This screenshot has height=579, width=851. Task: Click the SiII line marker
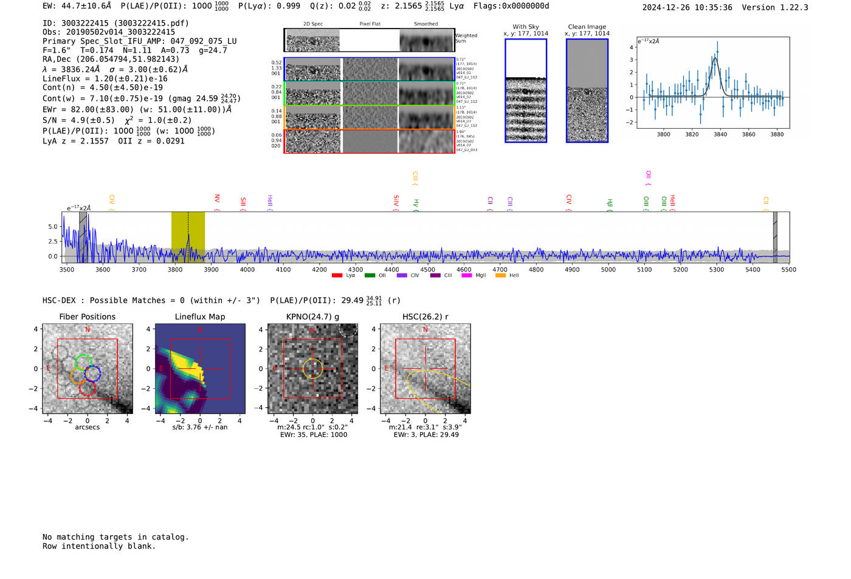[243, 204]
